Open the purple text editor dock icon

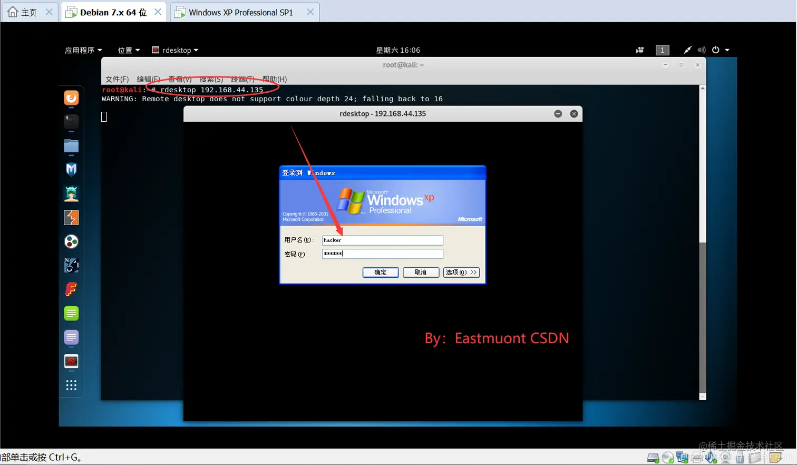point(71,337)
